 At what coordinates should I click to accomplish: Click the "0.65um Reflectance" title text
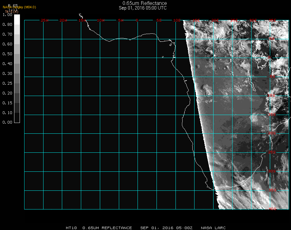145,3
